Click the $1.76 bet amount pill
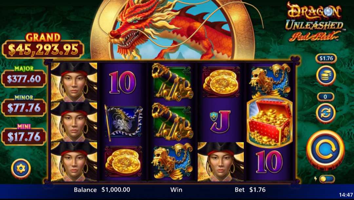 coord(326,58)
